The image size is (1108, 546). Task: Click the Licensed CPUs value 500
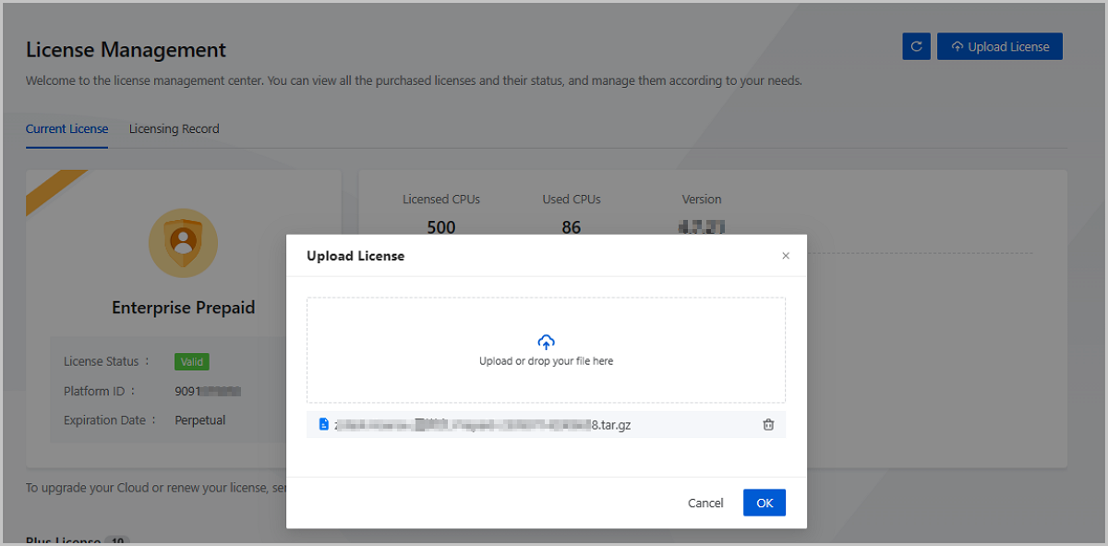point(441,227)
